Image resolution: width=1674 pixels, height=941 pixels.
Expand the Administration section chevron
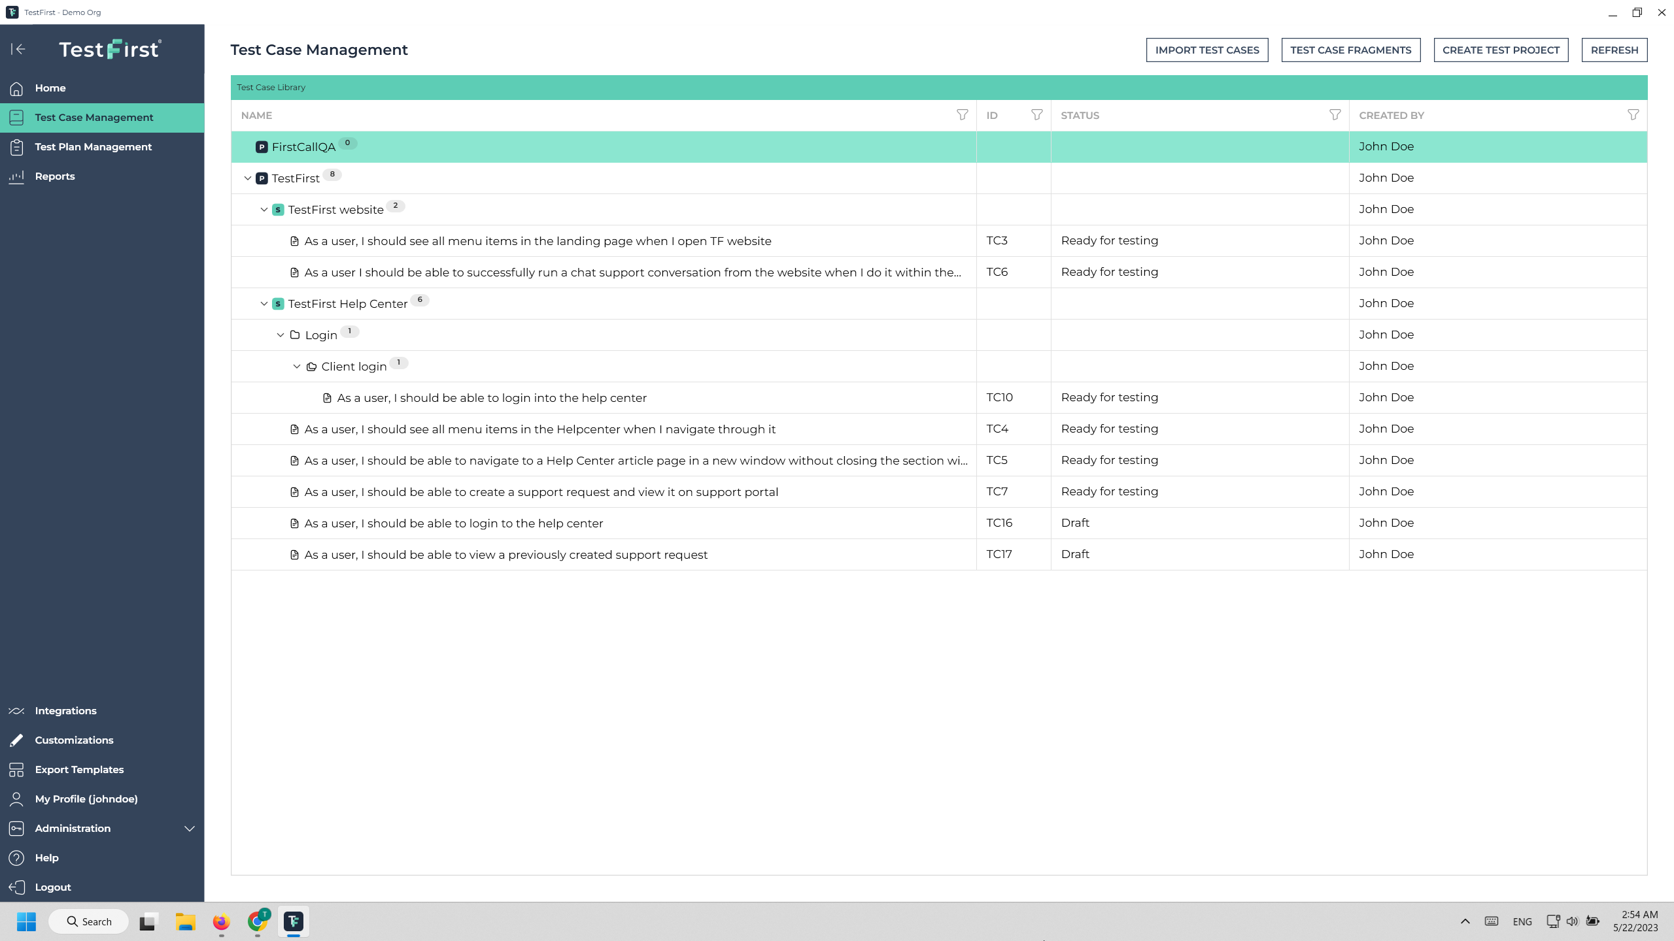click(x=189, y=828)
